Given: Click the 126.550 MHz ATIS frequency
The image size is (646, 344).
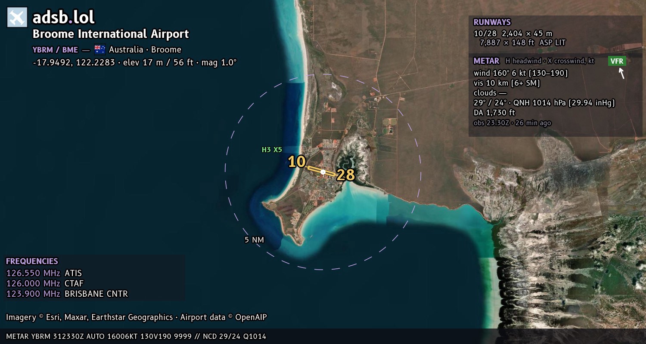Looking at the screenshot, I should [44, 273].
